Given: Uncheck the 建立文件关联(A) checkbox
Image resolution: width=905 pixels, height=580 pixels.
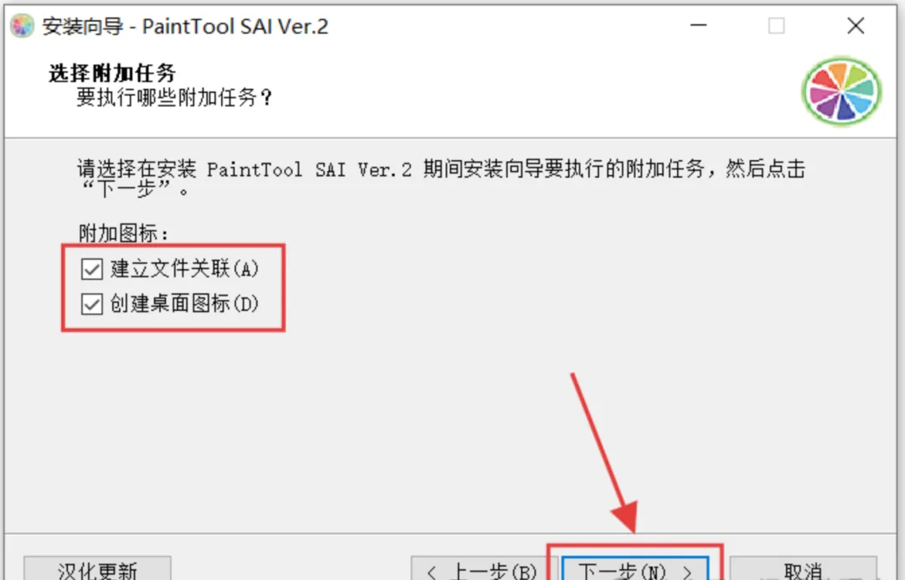Looking at the screenshot, I should coord(92,269).
